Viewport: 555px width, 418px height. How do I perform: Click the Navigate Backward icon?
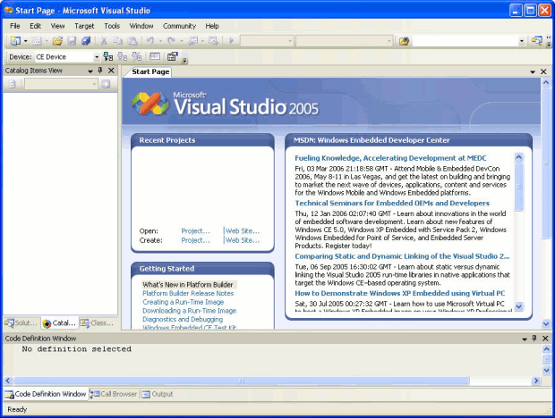192,41
